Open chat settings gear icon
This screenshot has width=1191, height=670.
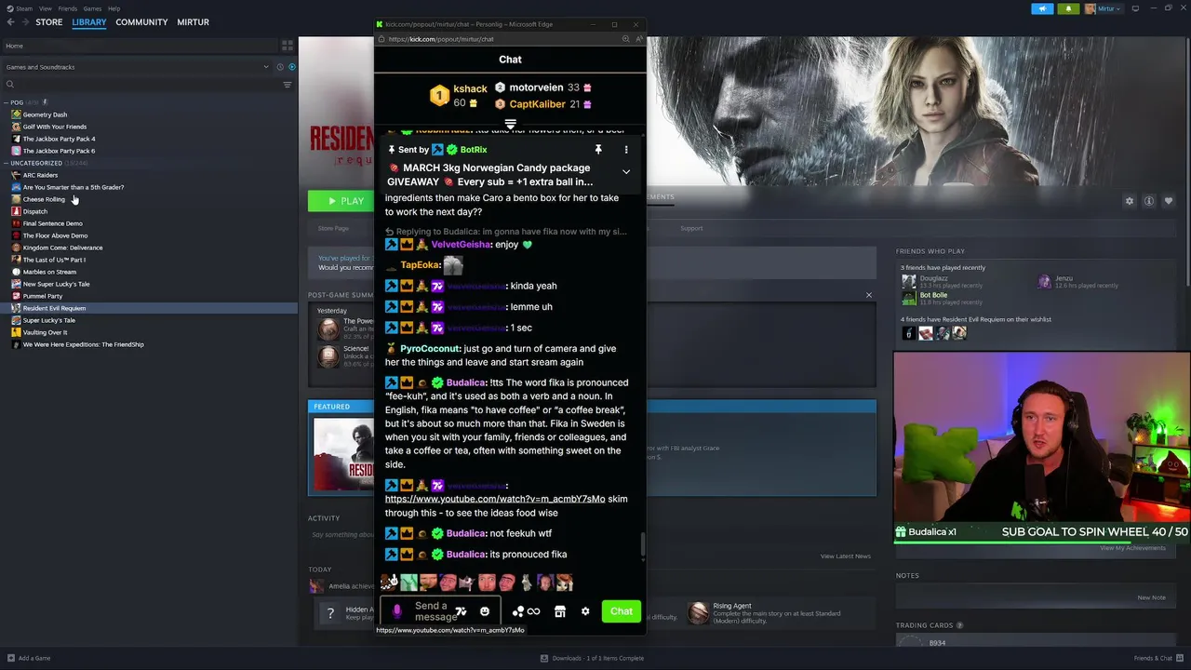click(585, 611)
